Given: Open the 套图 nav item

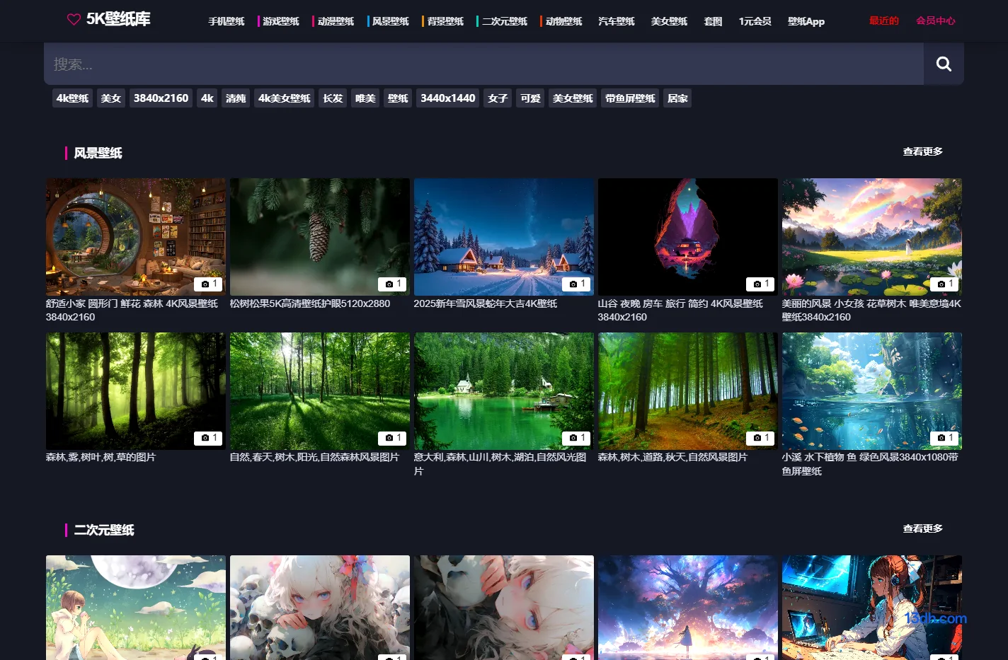Looking at the screenshot, I should tap(714, 21).
